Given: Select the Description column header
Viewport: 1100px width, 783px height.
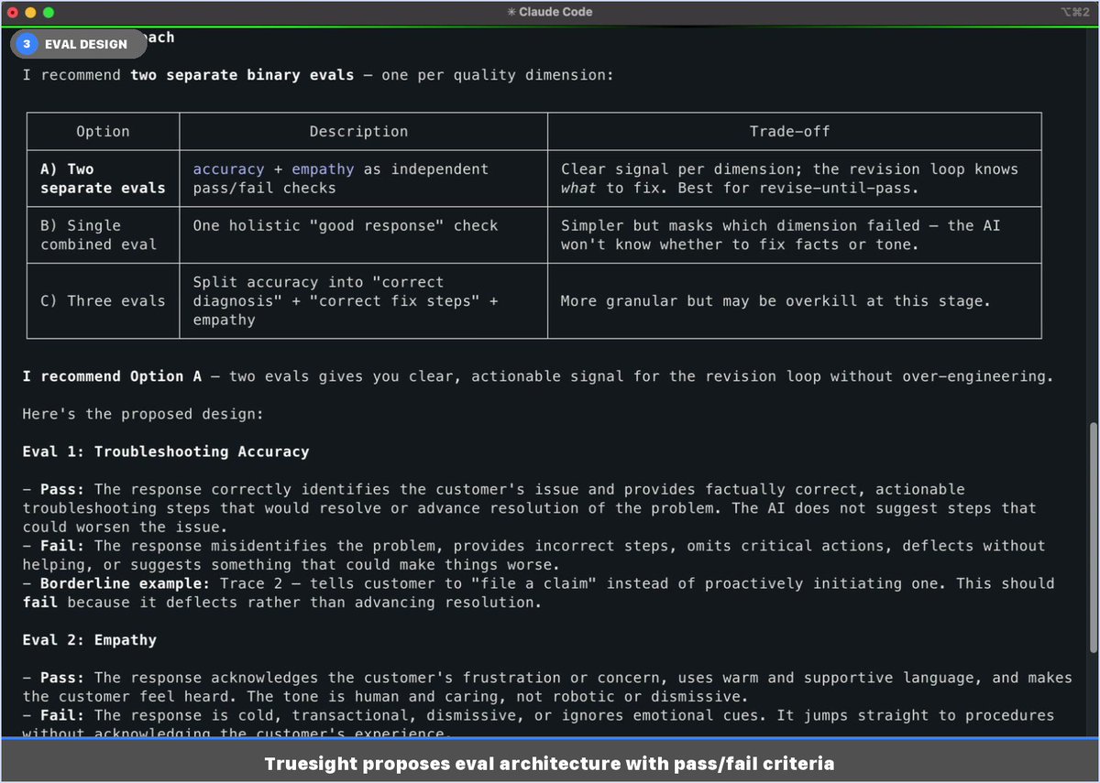Looking at the screenshot, I should (x=358, y=132).
